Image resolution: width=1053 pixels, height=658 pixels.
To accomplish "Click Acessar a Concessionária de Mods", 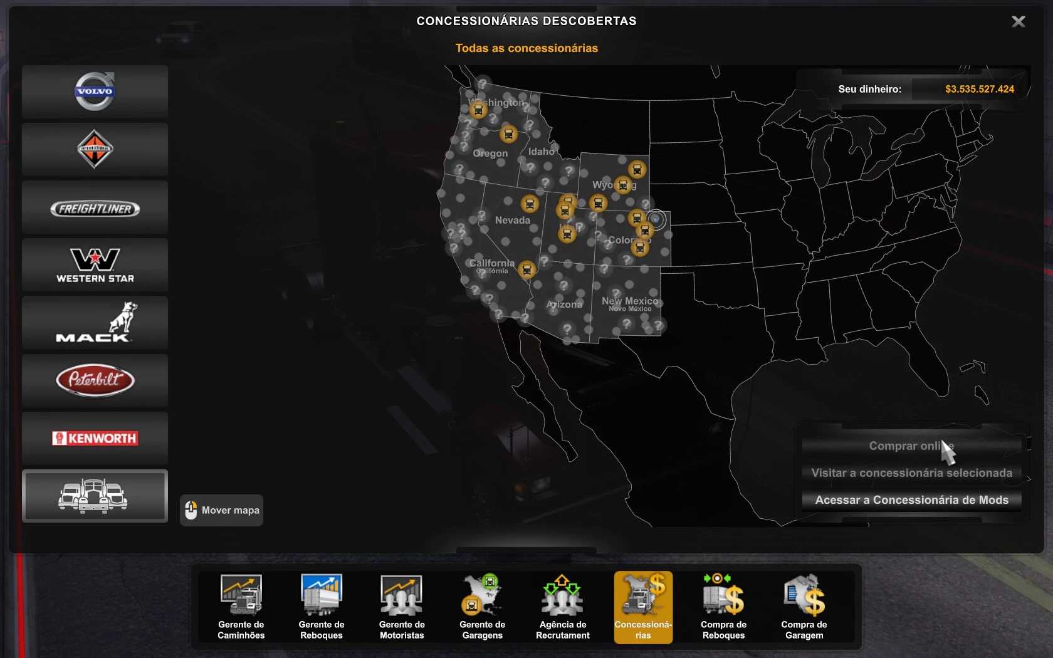I will 911,500.
